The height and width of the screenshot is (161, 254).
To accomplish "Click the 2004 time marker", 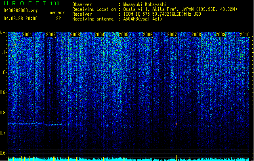I will click(99, 34).
